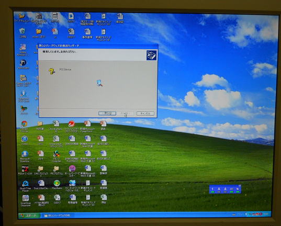
Task: Close the blue floating indicator toolbar
Action: (240, 186)
